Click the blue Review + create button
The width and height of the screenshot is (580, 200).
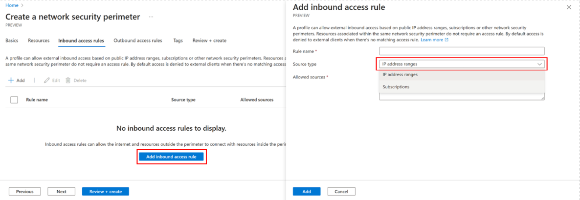point(106,192)
